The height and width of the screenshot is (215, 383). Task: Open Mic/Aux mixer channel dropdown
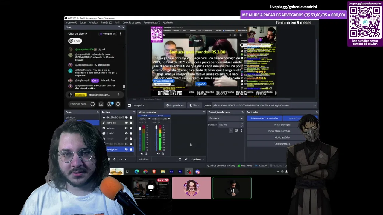click(x=149, y=119)
